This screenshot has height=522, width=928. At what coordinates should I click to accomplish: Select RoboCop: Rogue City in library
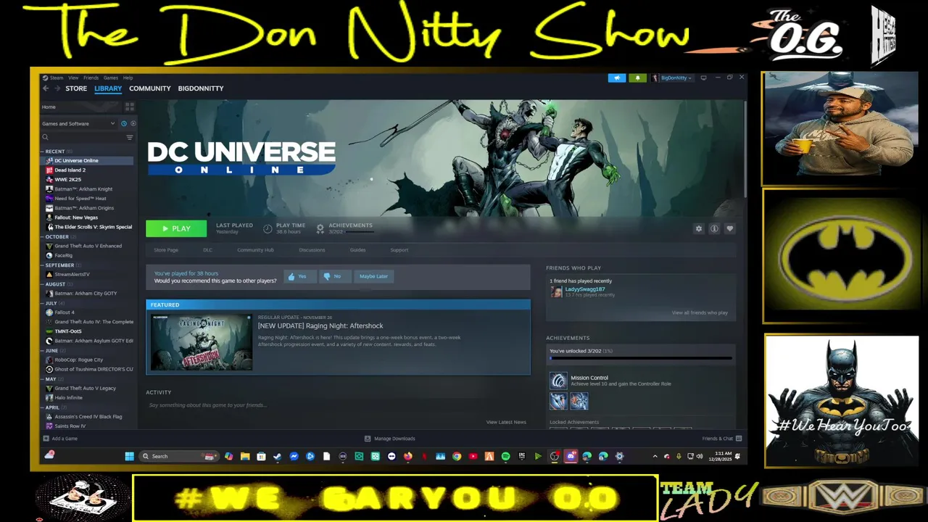pos(79,360)
